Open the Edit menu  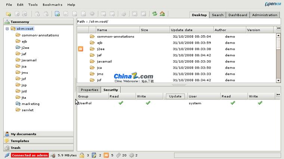click(20, 5)
